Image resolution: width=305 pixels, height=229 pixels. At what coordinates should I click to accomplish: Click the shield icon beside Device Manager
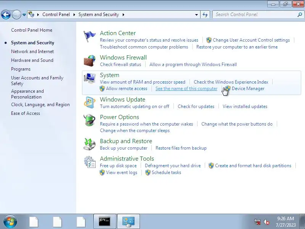pyautogui.click(x=228, y=89)
